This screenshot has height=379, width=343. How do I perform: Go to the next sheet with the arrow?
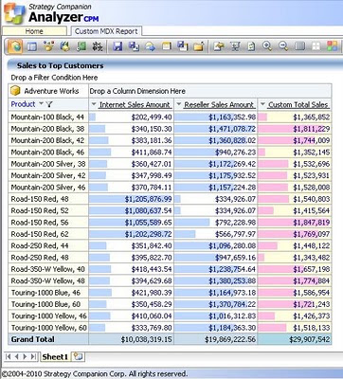coord(25,357)
